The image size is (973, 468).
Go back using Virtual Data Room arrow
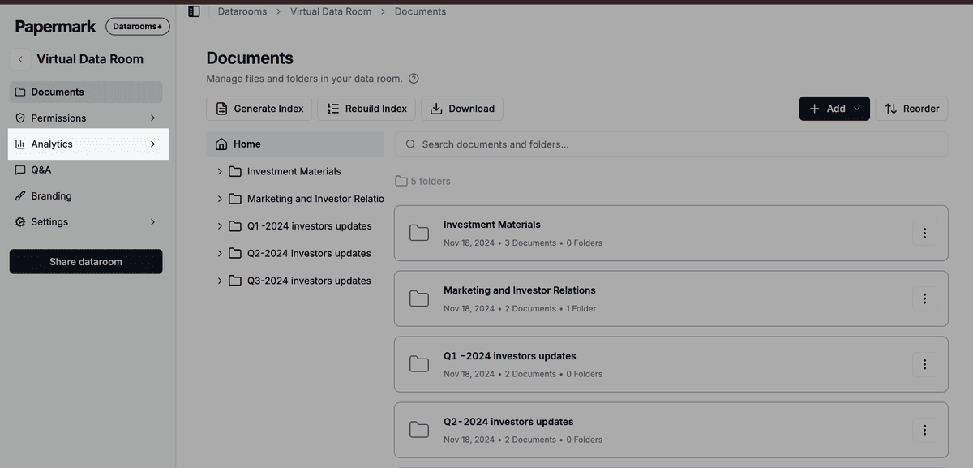click(20, 59)
